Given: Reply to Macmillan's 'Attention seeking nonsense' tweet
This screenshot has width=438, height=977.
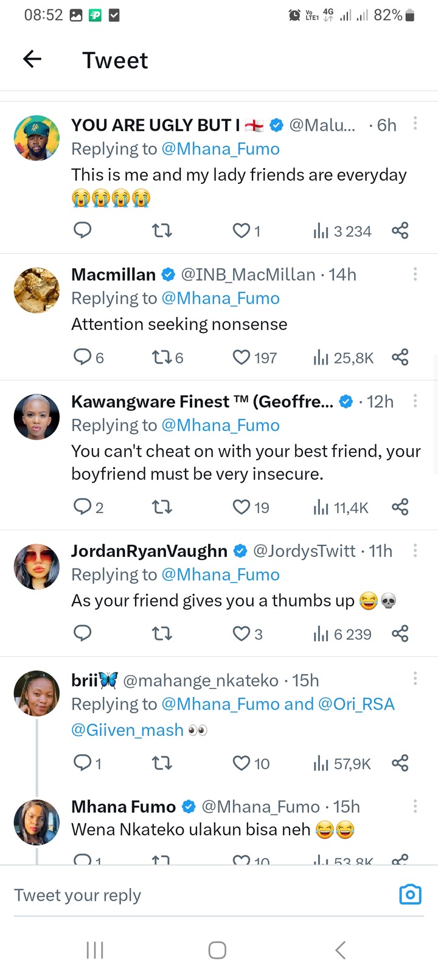Looking at the screenshot, I should pyautogui.click(x=82, y=357).
